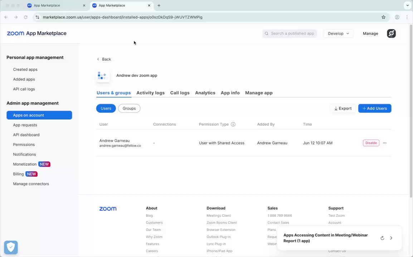Open the Develop dropdown
This screenshot has height=257, width=413.
(x=338, y=33)
